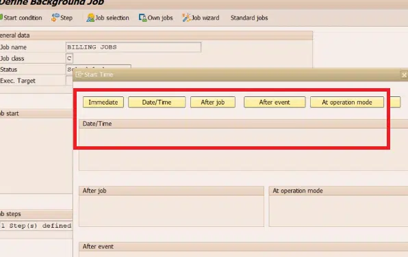Click the Date/Time group header
408x257 pixels.
click(x=243, y=124)
